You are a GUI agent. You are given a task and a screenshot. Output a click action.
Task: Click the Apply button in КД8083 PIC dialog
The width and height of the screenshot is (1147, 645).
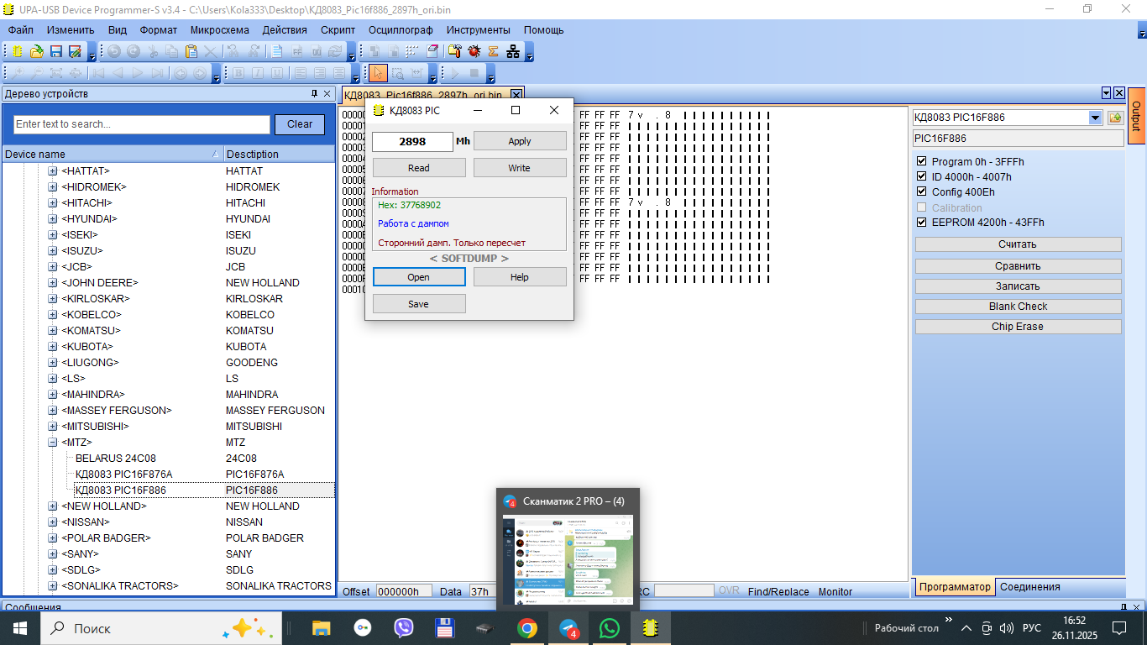coord(519,141)
